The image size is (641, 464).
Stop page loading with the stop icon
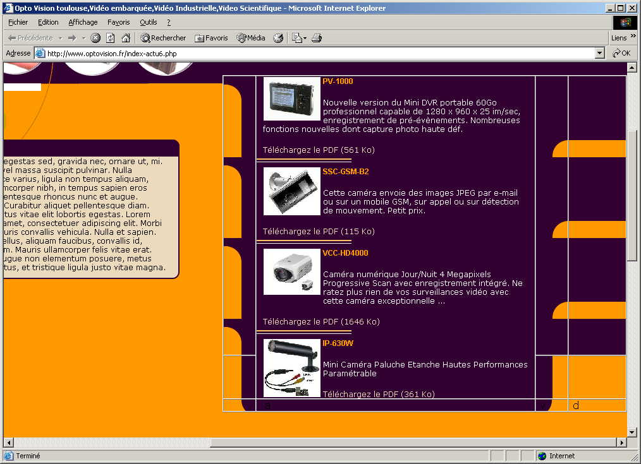click(x=95, y=38)
